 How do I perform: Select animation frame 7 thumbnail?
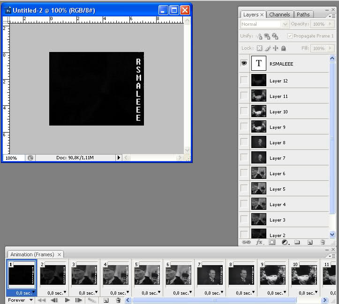[210, 275]
